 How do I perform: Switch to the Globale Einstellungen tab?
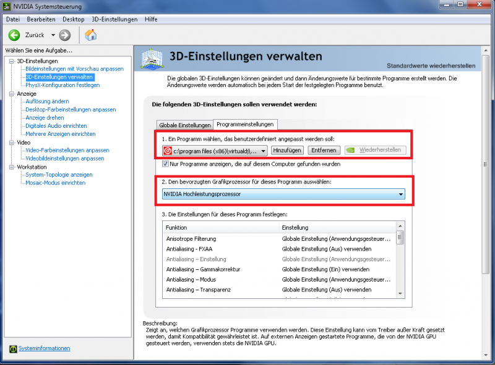coord(184,125)
